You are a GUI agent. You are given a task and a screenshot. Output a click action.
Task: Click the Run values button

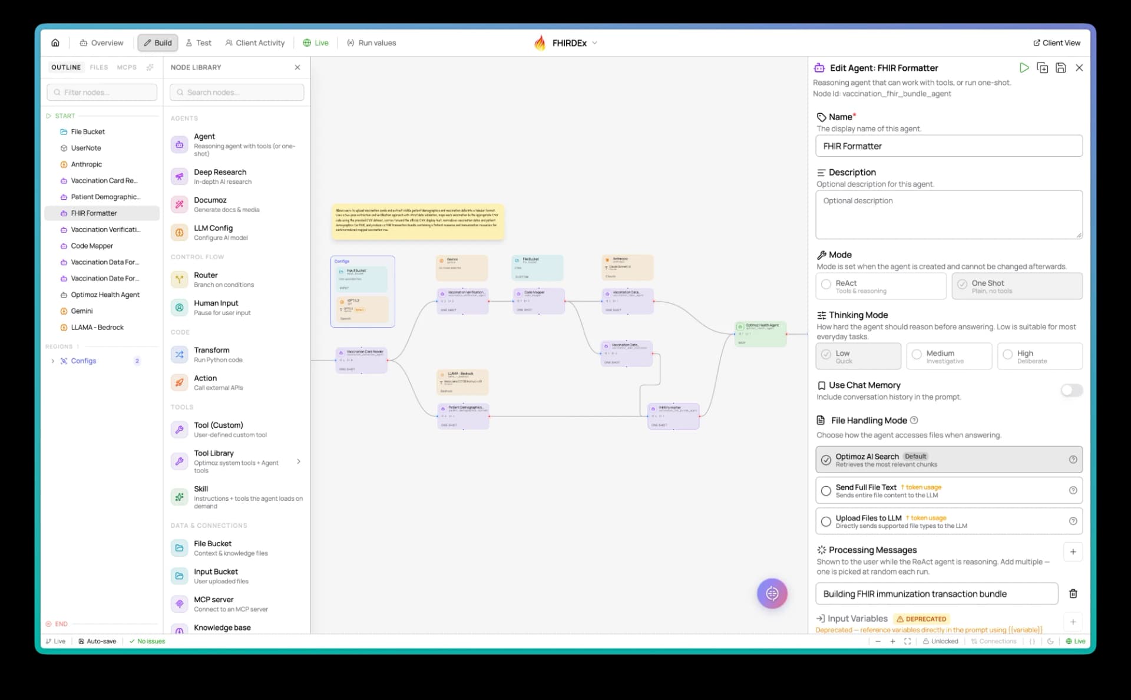(x=371, y=42)
